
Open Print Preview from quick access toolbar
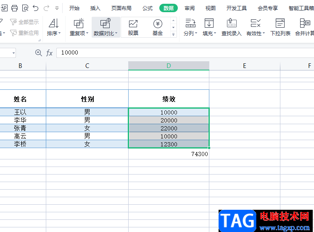point(25,8)
